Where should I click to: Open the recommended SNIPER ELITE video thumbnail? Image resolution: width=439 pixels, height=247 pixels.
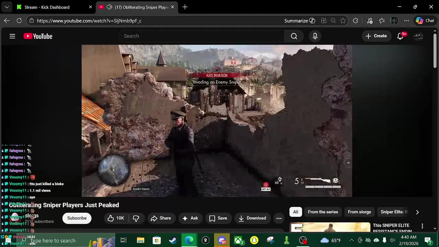tap(330, 227)
